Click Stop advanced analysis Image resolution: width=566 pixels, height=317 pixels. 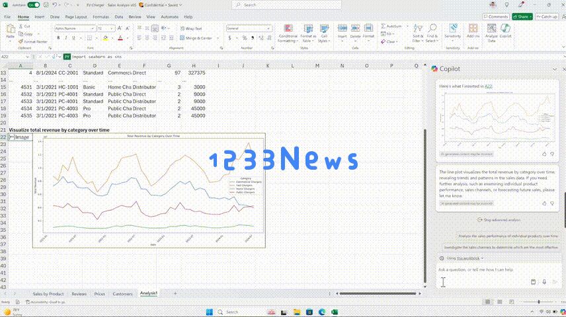pyautogui.click(x=499, y=220)
